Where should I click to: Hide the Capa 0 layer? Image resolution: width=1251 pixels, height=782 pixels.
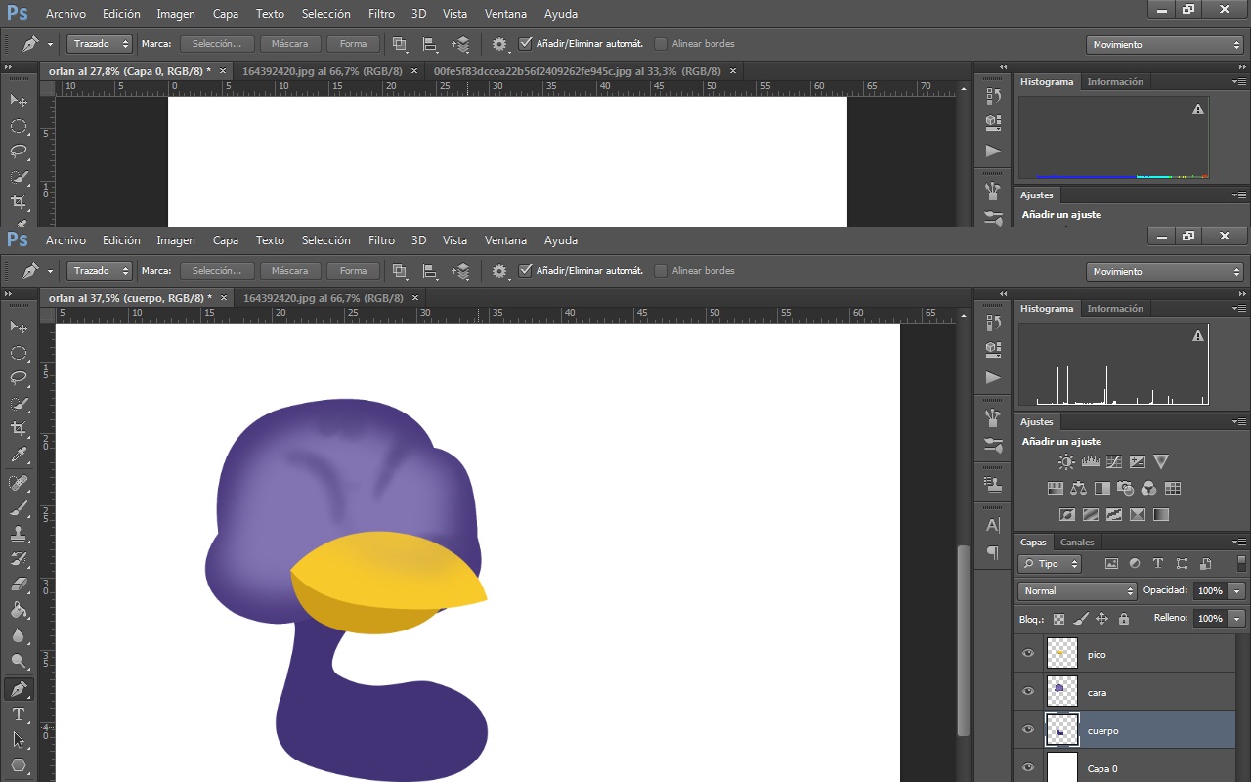pos(1028,768)
